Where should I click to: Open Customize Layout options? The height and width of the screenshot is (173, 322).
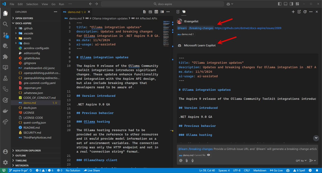(298, 4)
